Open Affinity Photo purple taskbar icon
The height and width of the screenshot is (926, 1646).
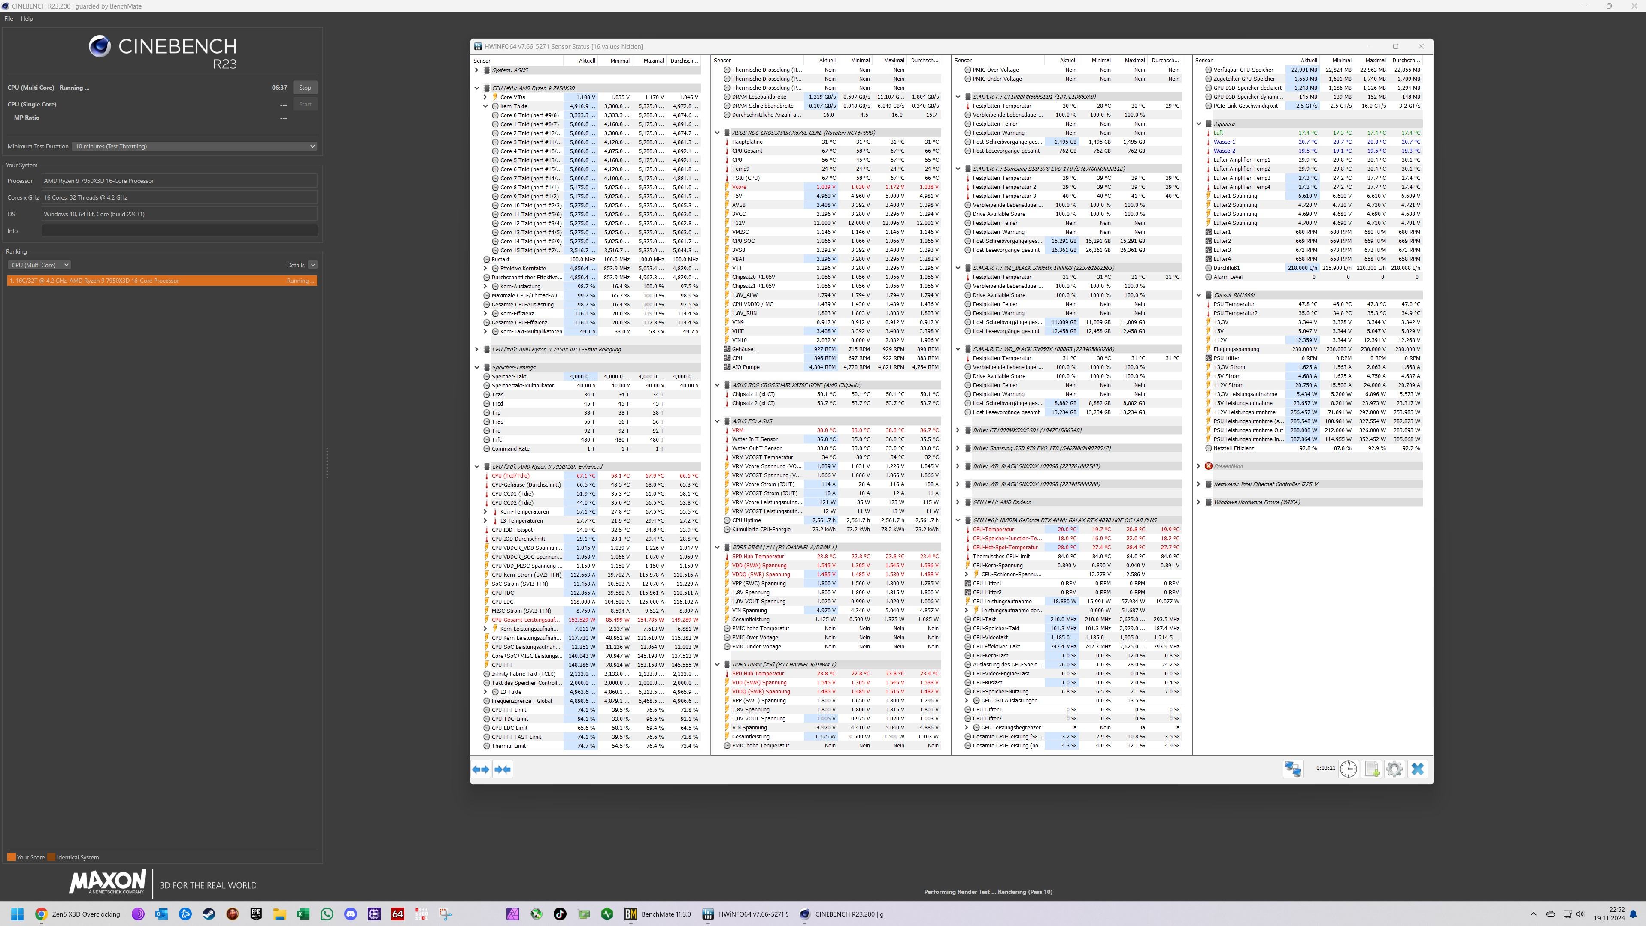[512, 914]
